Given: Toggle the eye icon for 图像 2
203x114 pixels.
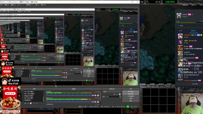Looking at the screenshot, I should 25,100.
